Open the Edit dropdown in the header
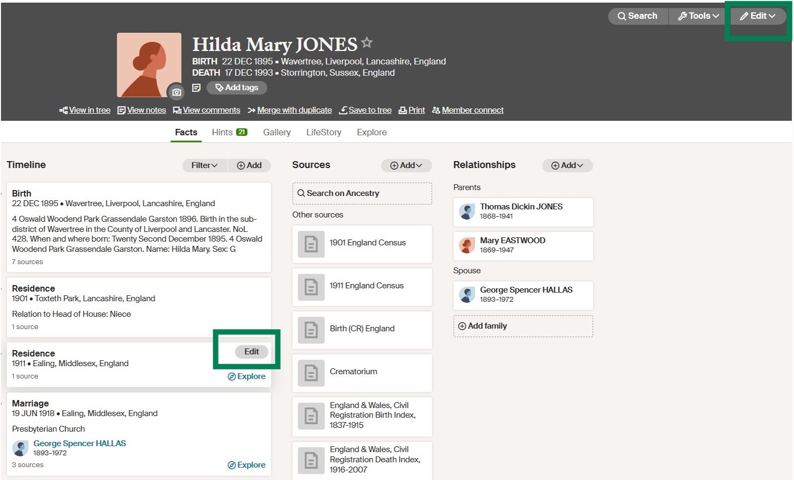794x480 pixels. [757, 16]
